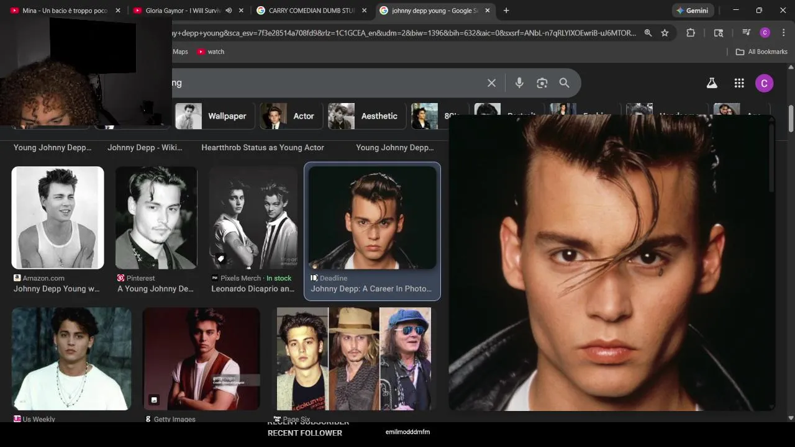Open the Chrome profile avatar C in the toolbar
Screen dimensions: 795x447
point(765,33)
